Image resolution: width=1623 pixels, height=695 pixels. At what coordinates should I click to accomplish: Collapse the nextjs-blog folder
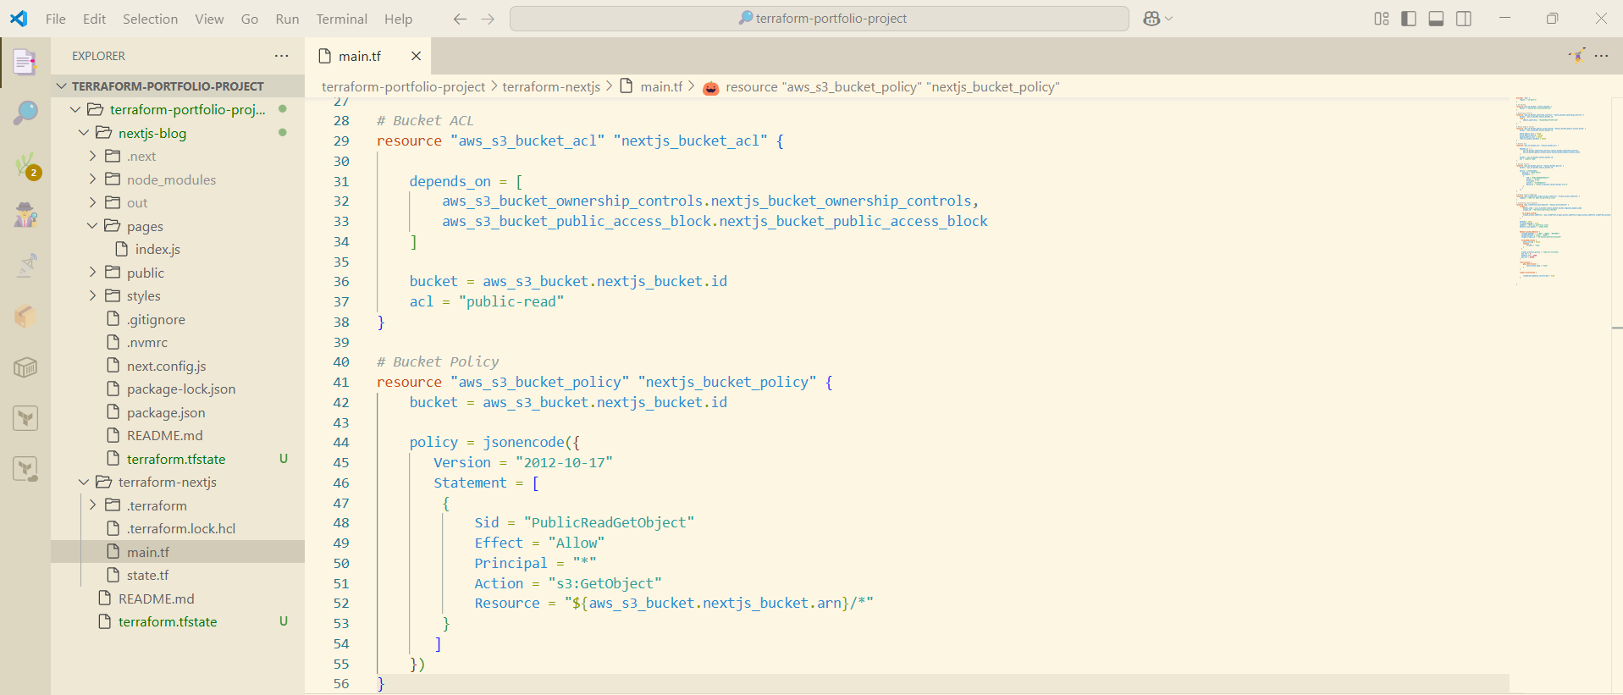[84, 133]
